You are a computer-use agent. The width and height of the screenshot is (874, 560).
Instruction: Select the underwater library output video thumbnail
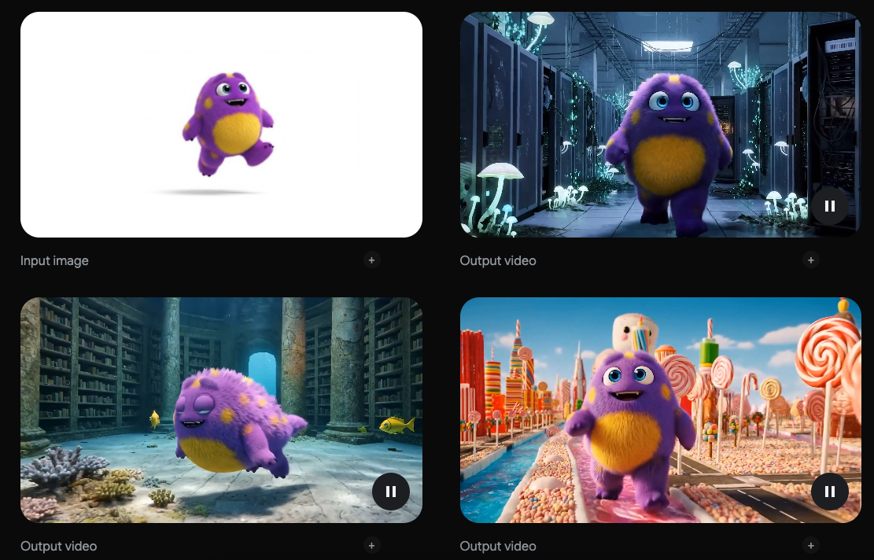221,410
